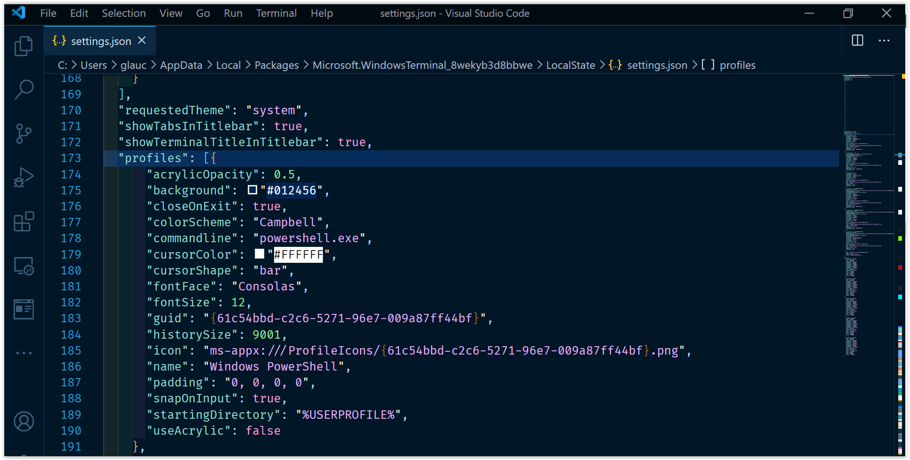Open the Search view icon

(x=23, y=89)
